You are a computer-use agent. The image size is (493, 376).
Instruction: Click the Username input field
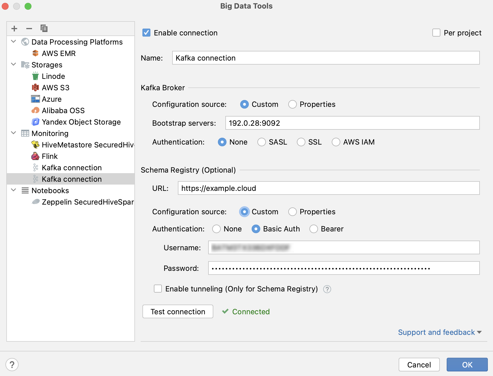(x=344, y=247)
